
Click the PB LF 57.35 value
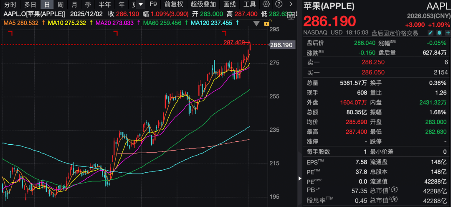pos(359,191)
